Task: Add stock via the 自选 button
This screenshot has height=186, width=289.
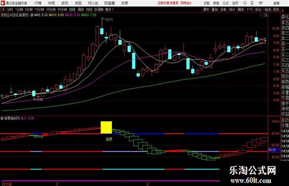Action: tap(267, 9)
